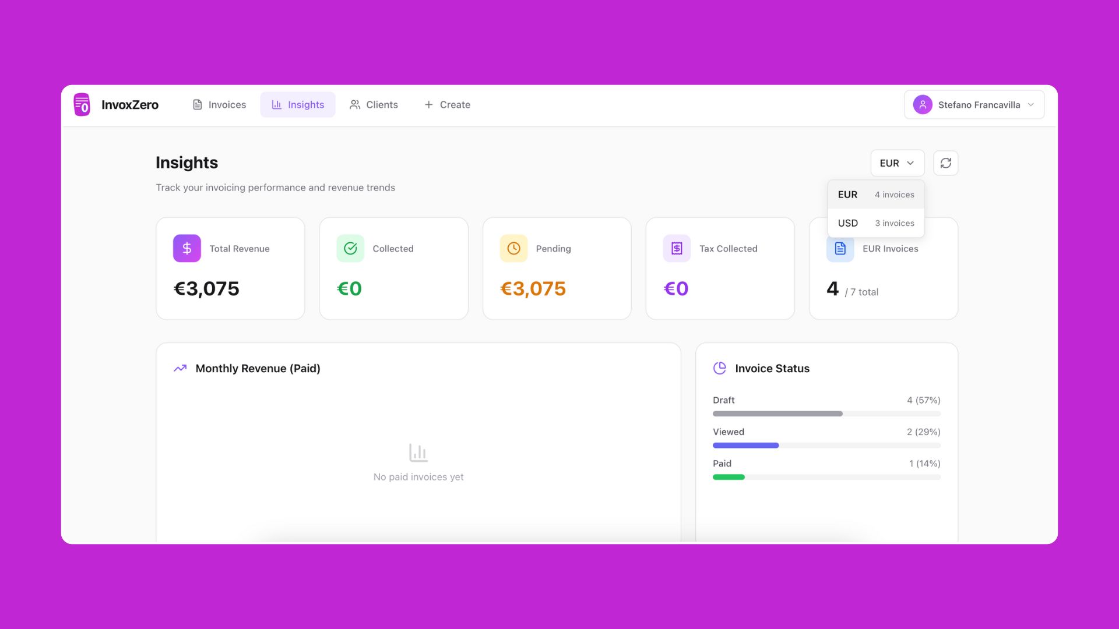Open the EUR currency dropdown

click(897, 163)
